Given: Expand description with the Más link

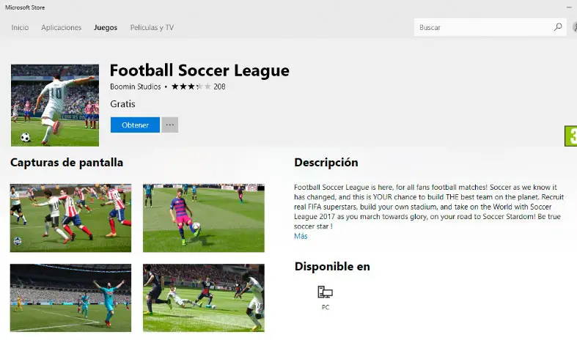Looking at the screenshot, I should [301, 236].
